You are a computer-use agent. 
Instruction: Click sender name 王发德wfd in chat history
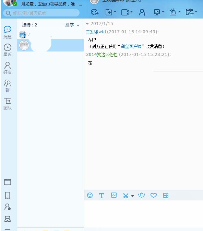pos(96,32)
